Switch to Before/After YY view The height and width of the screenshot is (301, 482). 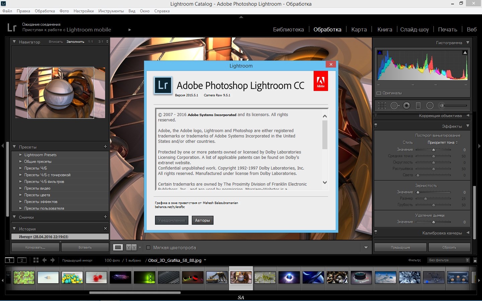click(131, 247)
